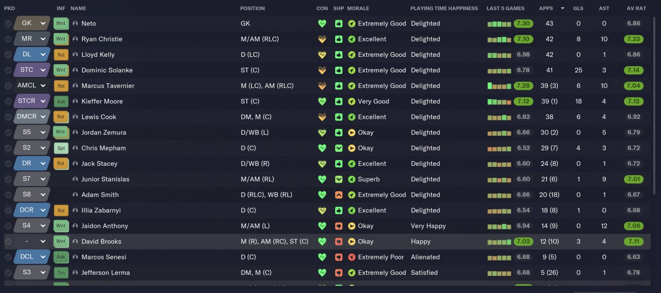This screenshot has height=293, width=661.
Task: Sort the table by the APPS column header
Action: [546, 8]
